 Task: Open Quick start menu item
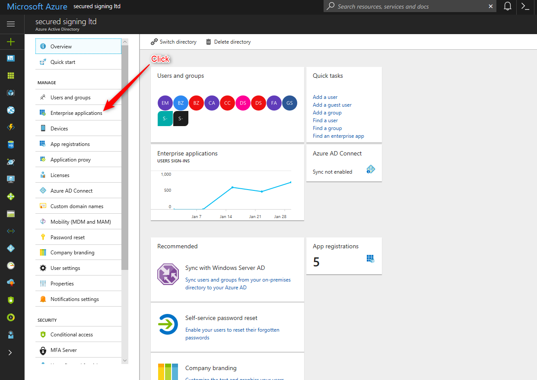point(78,62)
